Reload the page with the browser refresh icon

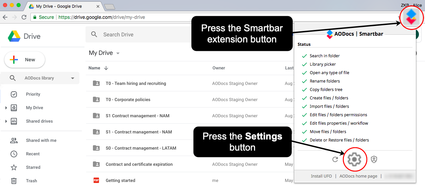pyautogui.click(x=24, y=17)
